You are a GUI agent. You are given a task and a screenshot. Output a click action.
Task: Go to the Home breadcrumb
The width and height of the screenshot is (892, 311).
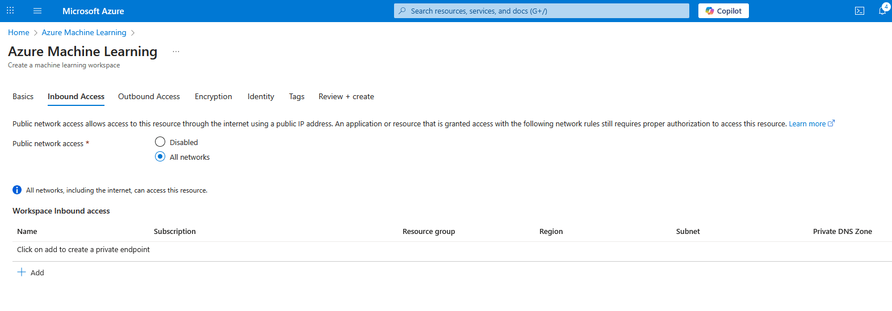tap(19, 32)
